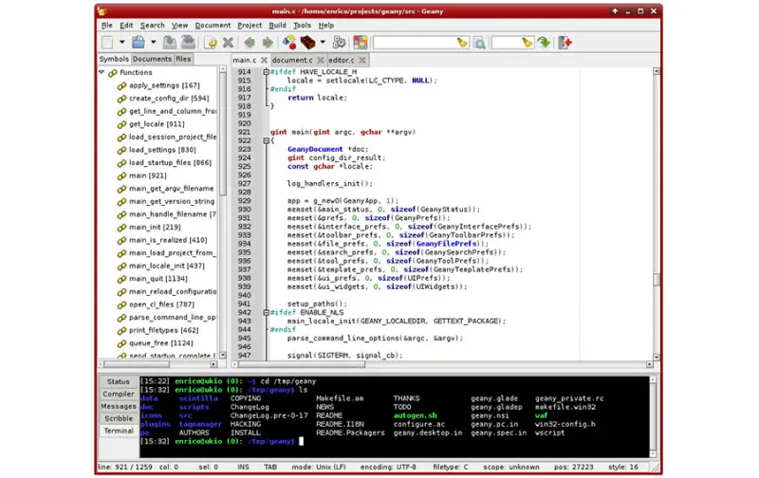Click the Save file toolbar icon
Image resolution: width=759 pixels, height=478 pixels.
(170, 43)
